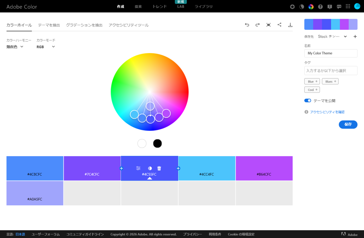Select the #4CC4FC color swatch
This screenshot has height=238, width=364.
207,168
